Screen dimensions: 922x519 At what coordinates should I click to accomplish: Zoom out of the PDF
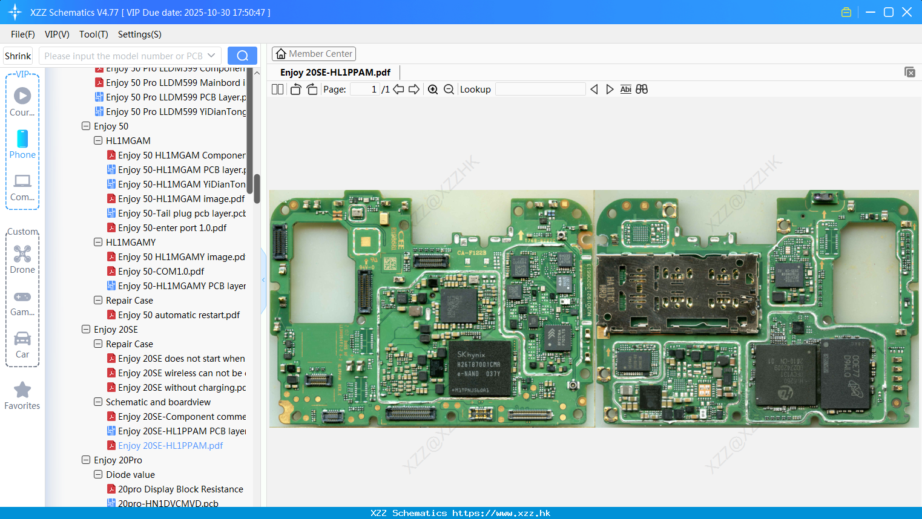coord(449,90)
